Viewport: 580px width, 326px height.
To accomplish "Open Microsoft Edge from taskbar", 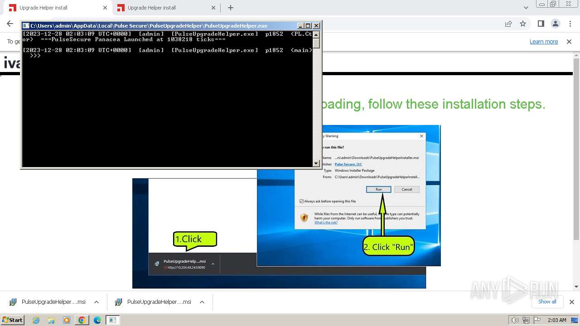I will click(97, 320).
